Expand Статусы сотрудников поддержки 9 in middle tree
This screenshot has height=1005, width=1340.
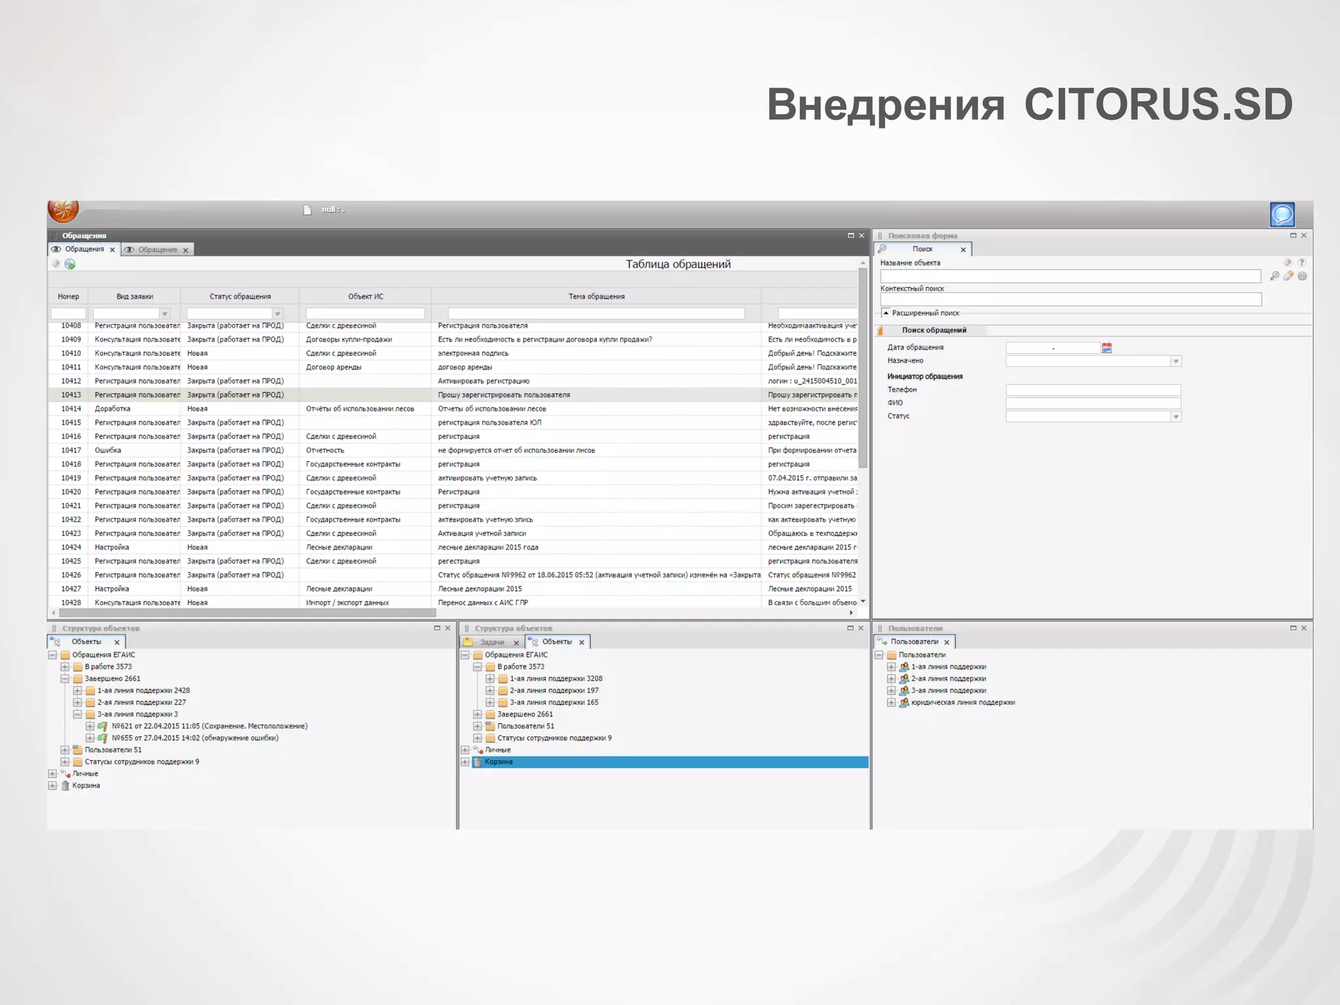478,738
